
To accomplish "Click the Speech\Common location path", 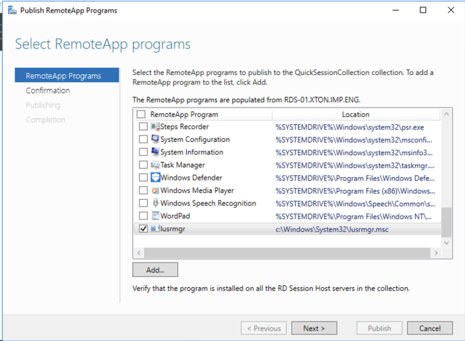I will [x=355, y=204].
